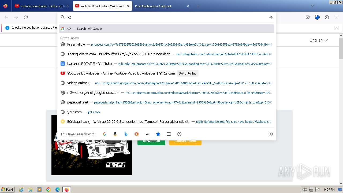Open a new tab with plus button
The image size is (343, 193).
[198, 6]
